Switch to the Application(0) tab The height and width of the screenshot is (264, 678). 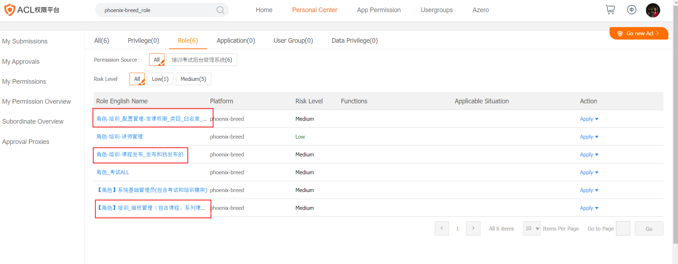point(236,41)
